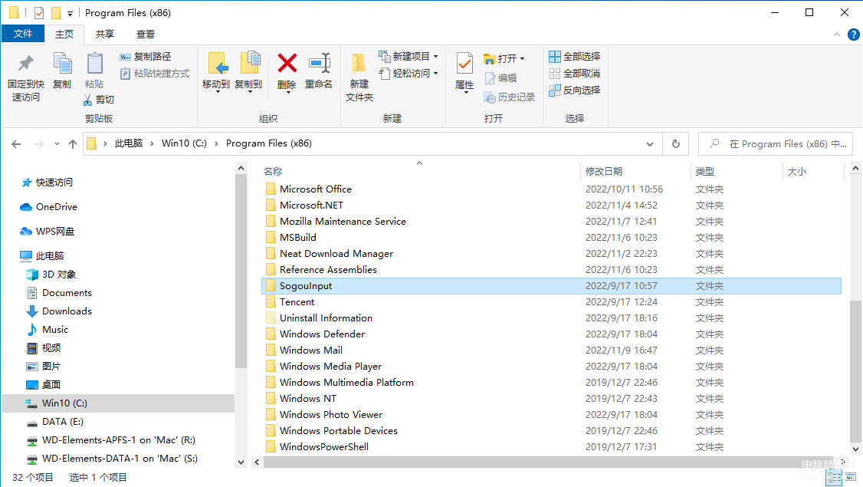Open the Properties icon with checkmark

(x=464, y=64)
